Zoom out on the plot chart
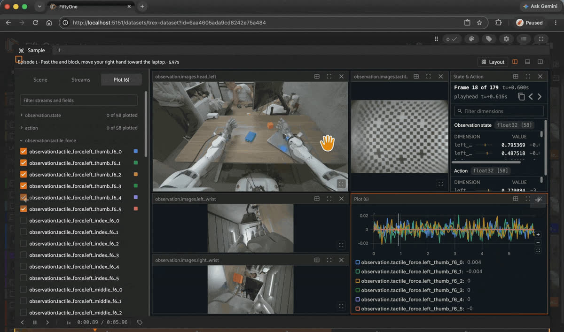 538,242
